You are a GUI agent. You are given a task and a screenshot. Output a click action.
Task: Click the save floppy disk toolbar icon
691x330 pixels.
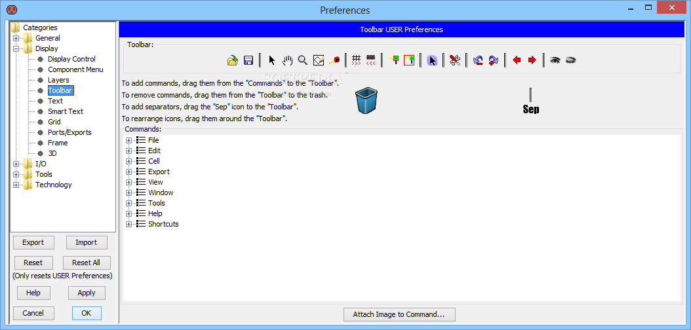[248, 60]
